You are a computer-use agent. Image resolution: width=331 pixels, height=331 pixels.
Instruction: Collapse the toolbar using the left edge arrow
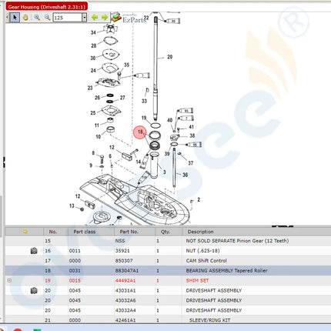click(x=7, y=18)
